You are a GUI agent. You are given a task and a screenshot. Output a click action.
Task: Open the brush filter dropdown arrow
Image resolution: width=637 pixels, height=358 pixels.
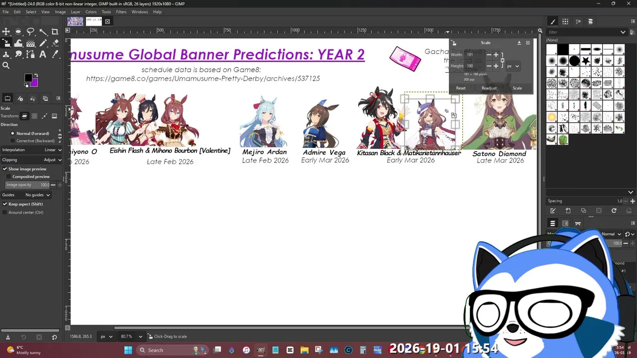623,32
